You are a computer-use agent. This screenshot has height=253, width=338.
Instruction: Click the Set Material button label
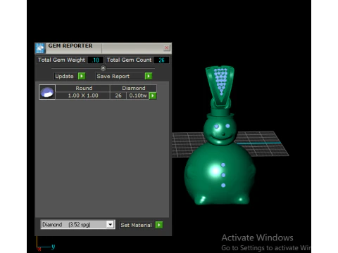click(136, 225)
